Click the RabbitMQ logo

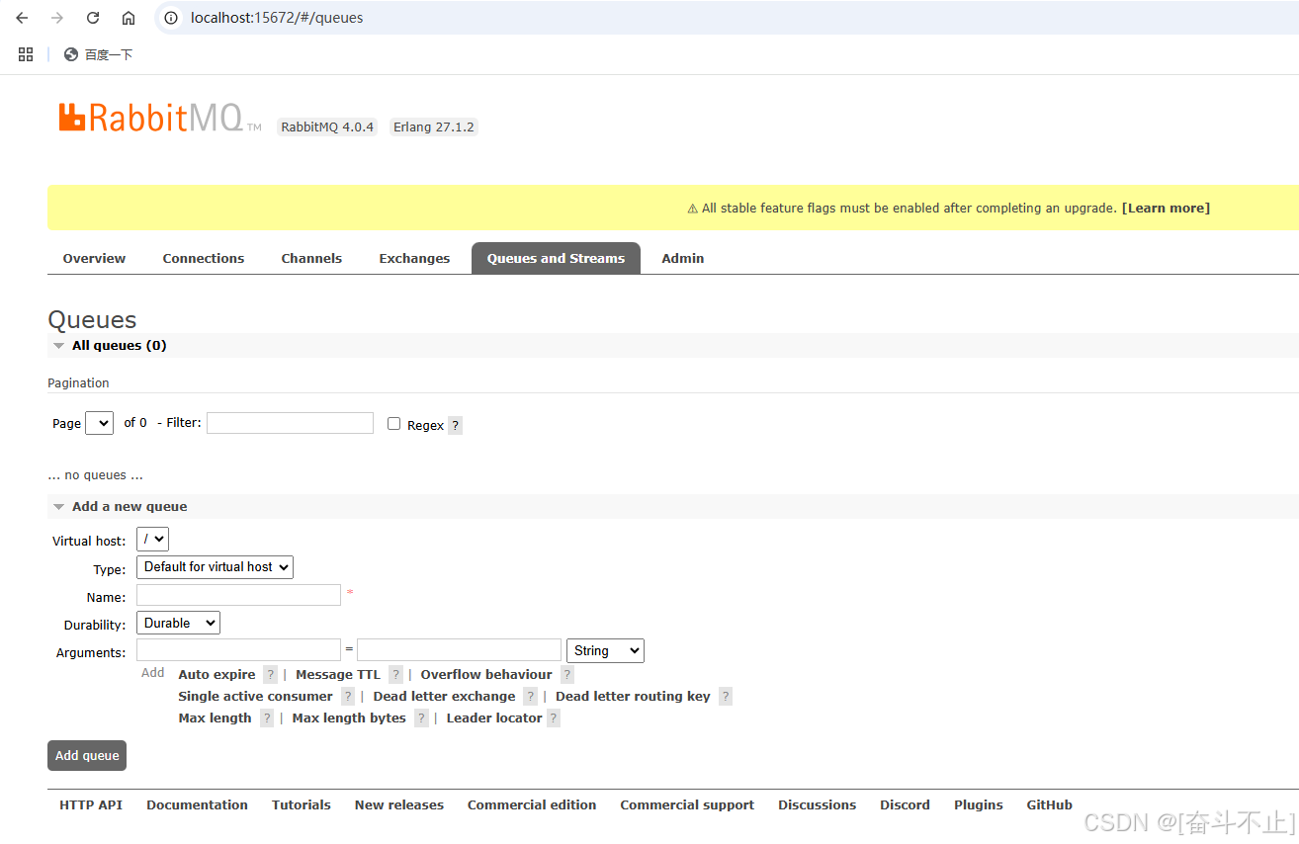click(x=159, y=118)
